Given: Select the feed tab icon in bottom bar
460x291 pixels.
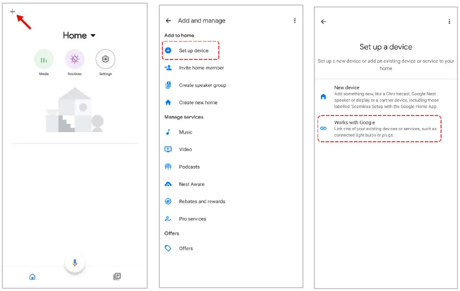Looking at the screenshot, I should (x=117, y=276).
